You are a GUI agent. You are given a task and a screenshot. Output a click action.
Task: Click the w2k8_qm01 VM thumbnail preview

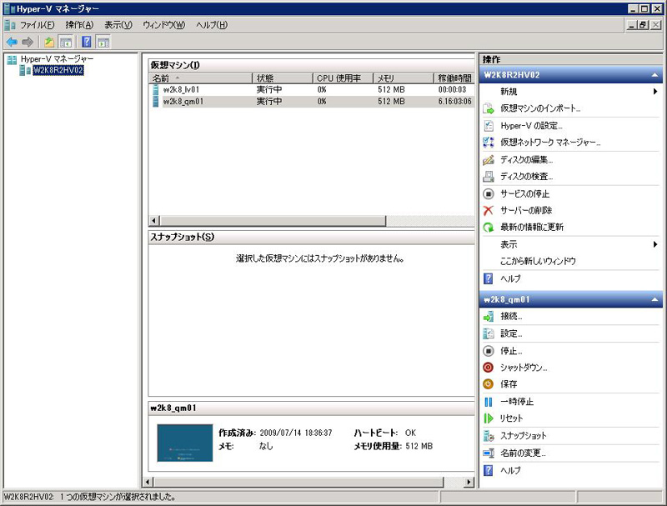pos(185,443)
